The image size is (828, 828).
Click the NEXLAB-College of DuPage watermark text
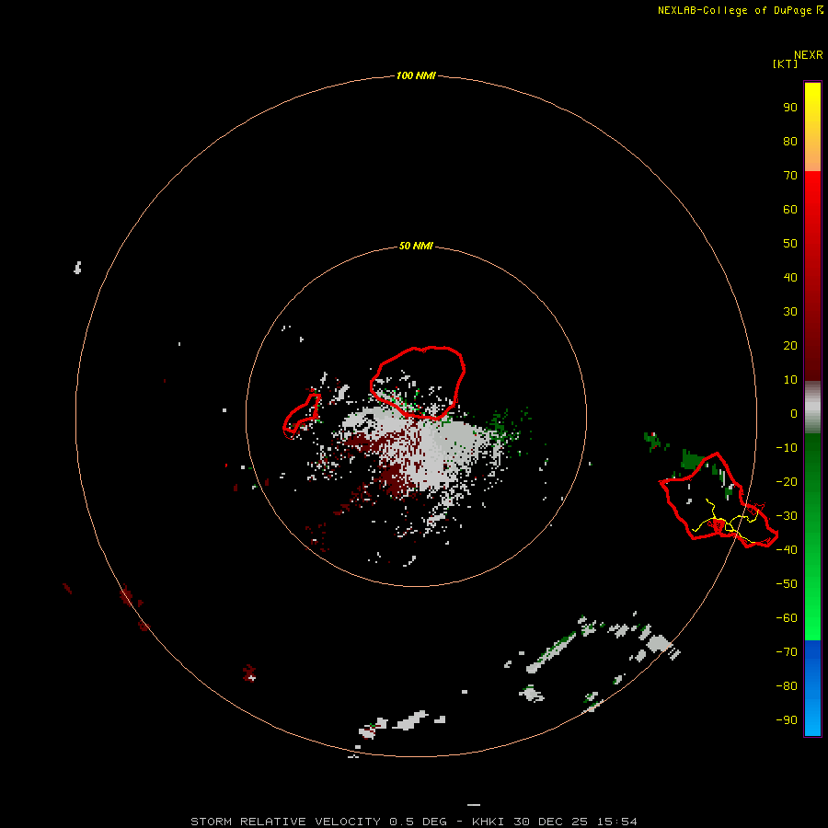coord(740,10)
